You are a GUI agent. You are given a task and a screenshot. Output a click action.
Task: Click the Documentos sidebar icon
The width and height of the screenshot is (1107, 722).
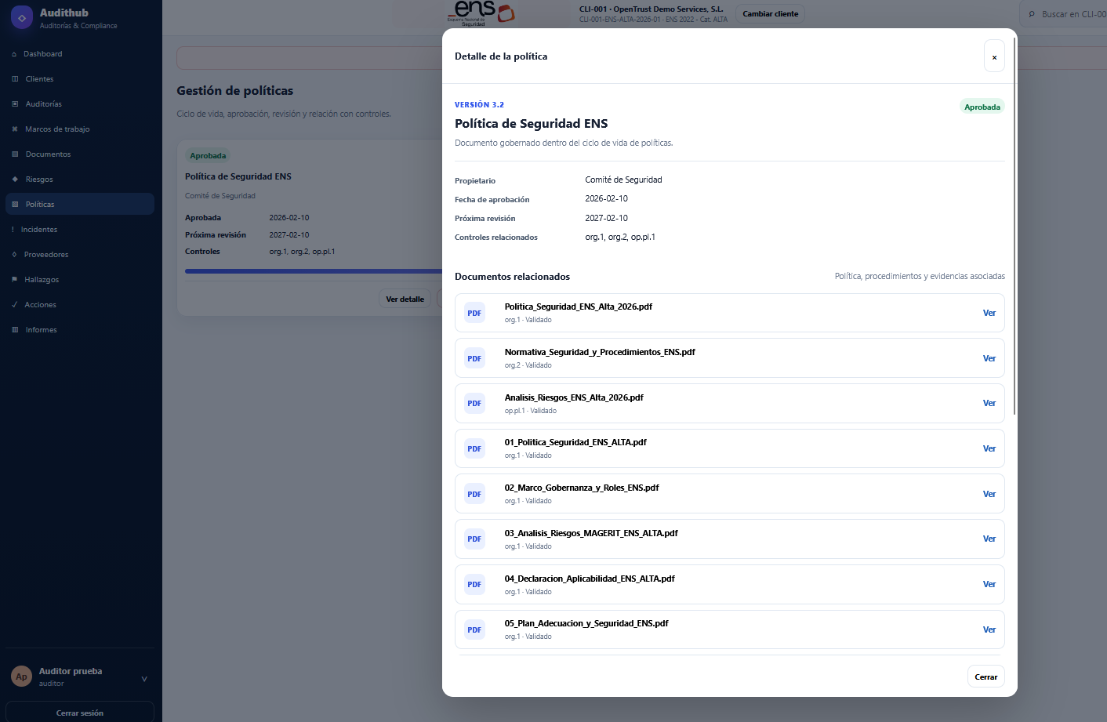tap(15, 154)
